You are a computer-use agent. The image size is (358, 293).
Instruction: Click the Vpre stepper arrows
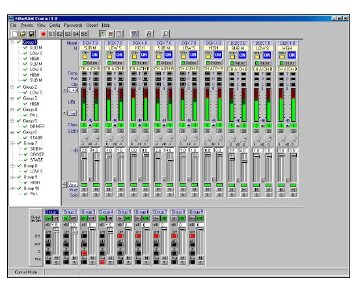coord(64,184)
